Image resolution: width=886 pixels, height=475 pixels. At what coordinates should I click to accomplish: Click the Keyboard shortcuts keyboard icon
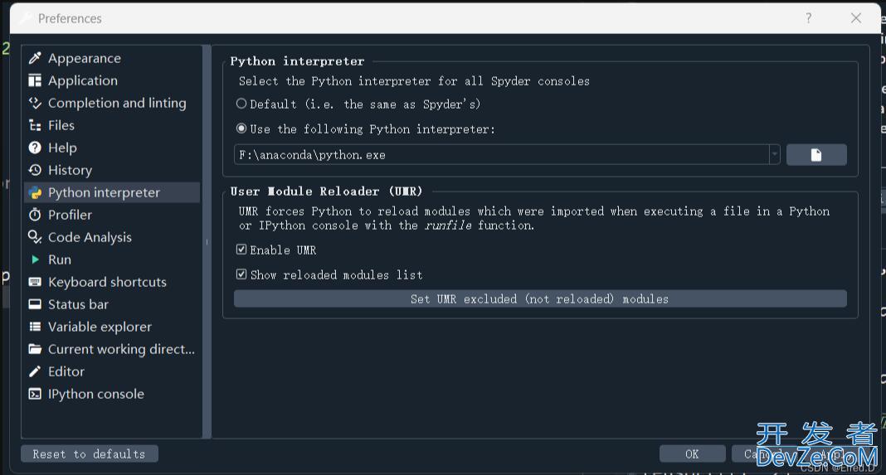[35, 282]
